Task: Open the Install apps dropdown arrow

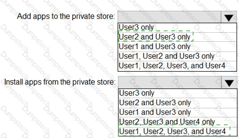Action: pyautogui.click(x=229, y=83)
